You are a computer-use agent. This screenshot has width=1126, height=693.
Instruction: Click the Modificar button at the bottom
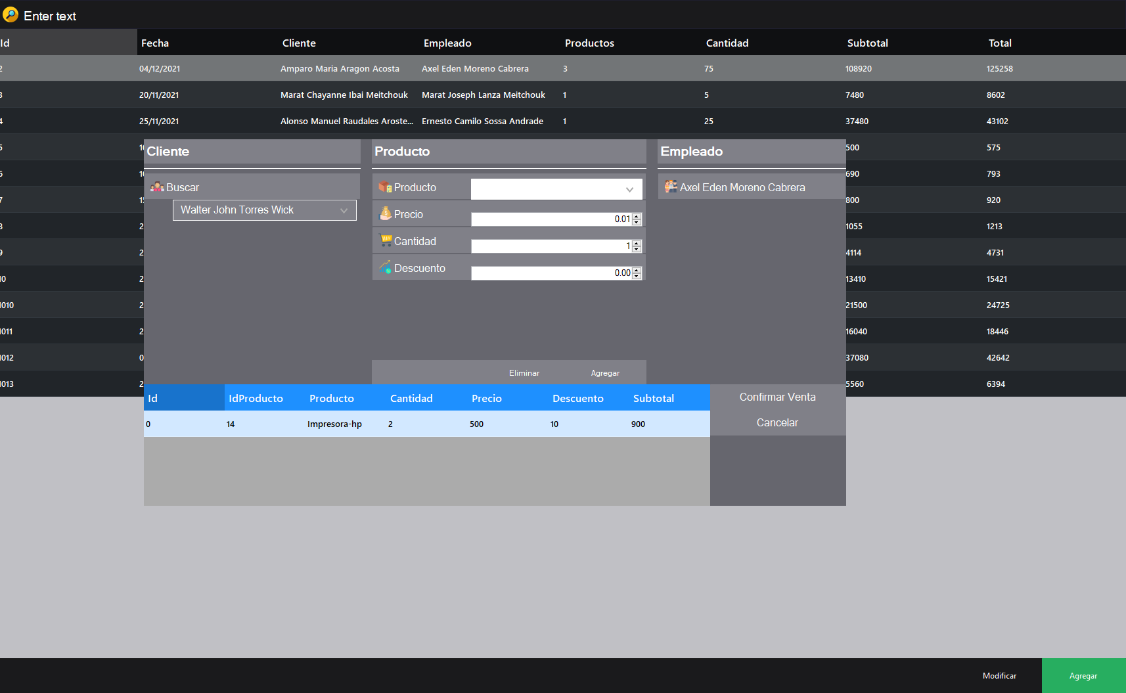[999, 675]
